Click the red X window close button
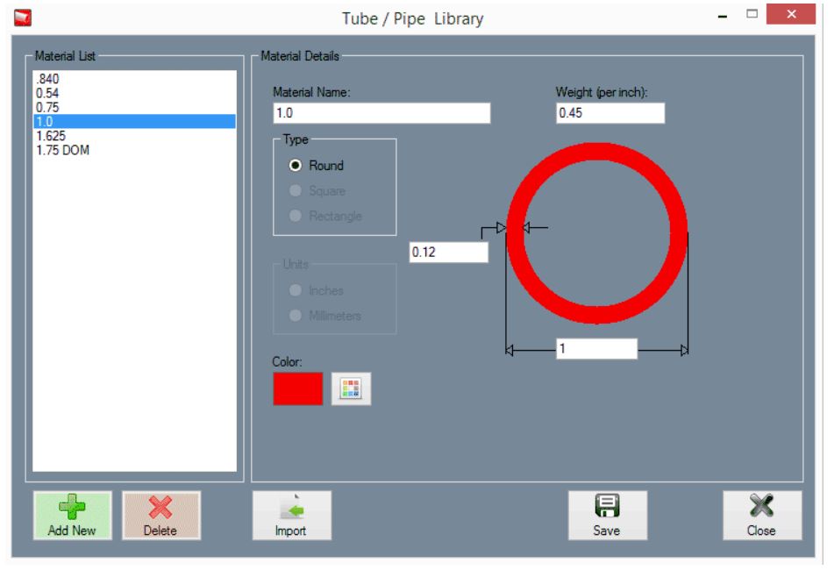Viewport: 834px width, 570px height. point(790,14)
